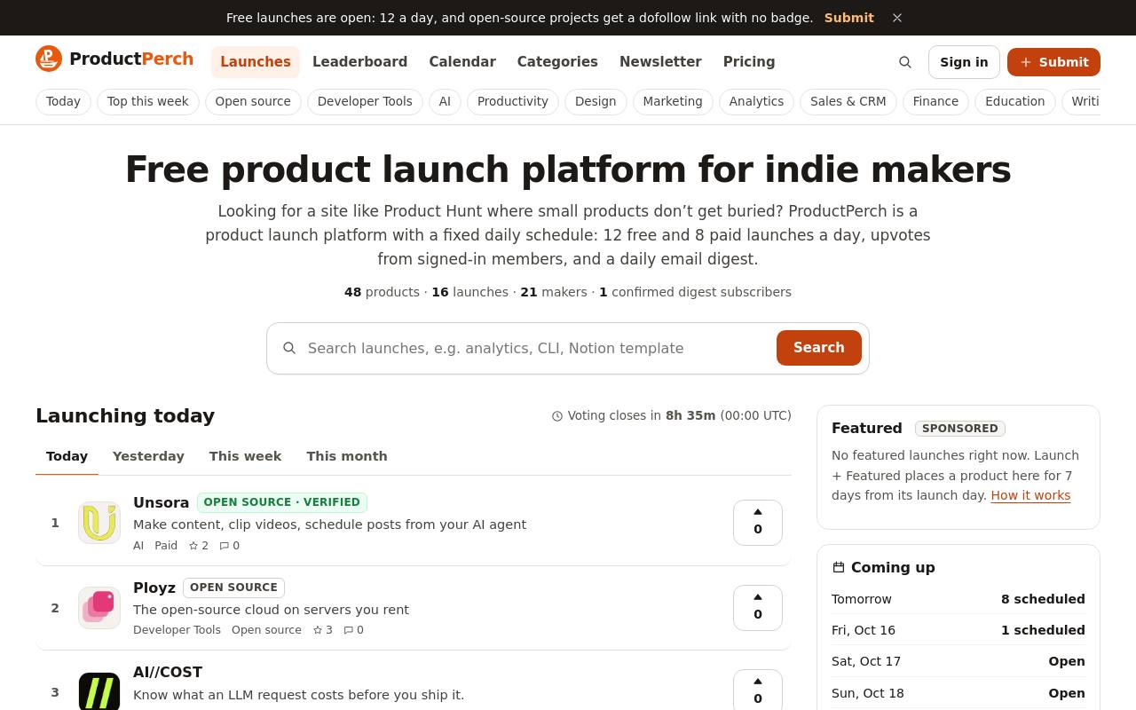The image size is (1136, 710).
Task: Click the comment count on Ployz
Action: pyautogui.click(x=353, y=630)
